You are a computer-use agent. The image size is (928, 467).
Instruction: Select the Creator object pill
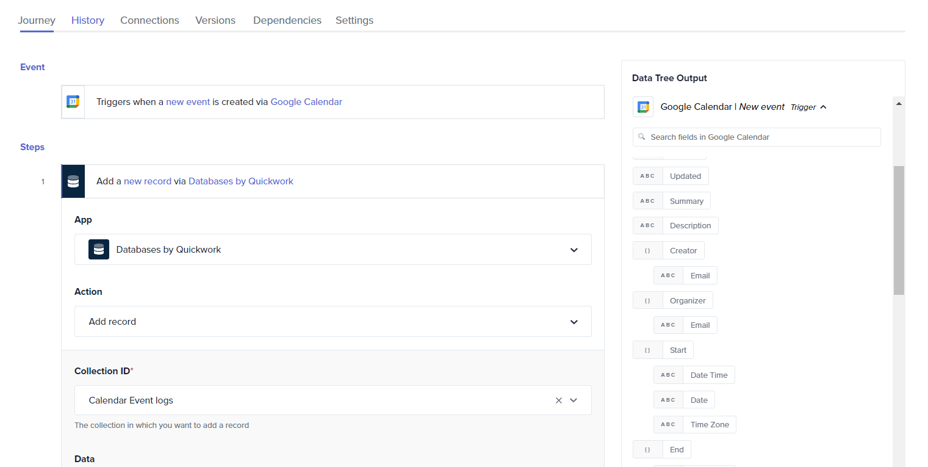click(669, 250)
